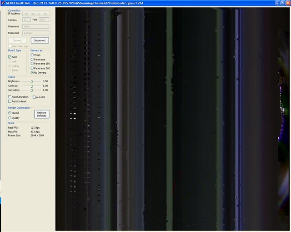The width and height of the screenshot is (291, 232).
Task: Click the Brightness value 0.50
Action: coord(45,81)
